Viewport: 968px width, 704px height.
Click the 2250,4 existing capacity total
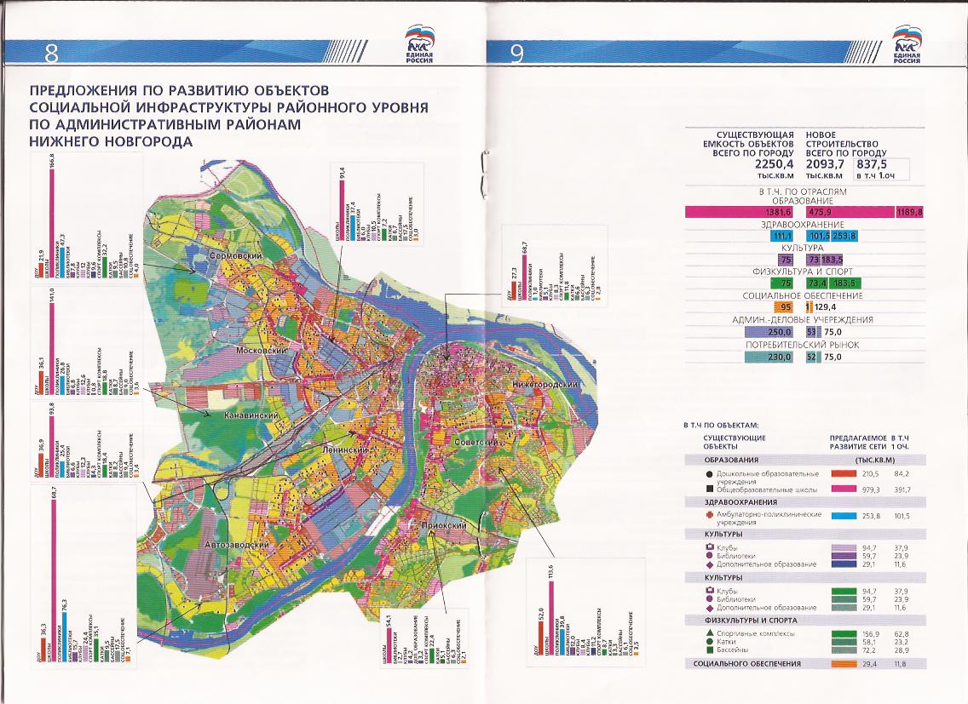tap(775, 165)
